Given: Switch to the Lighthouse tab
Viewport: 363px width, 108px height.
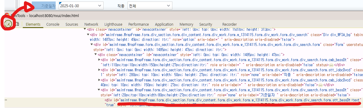Looking at the screenshot, I should (x=113, y=24).
